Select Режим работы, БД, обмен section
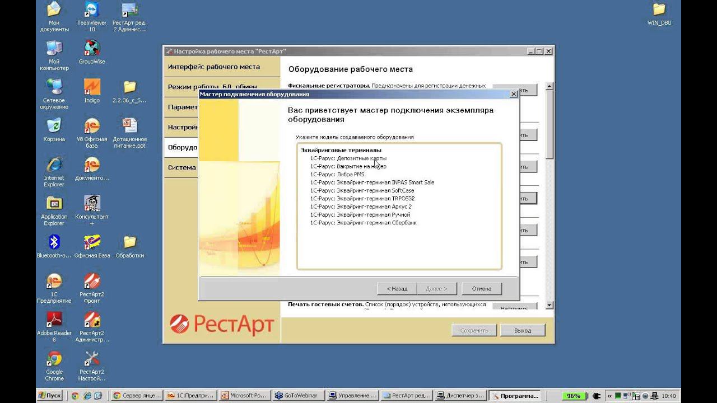The image size is (717, 403). tap(222, 87)
